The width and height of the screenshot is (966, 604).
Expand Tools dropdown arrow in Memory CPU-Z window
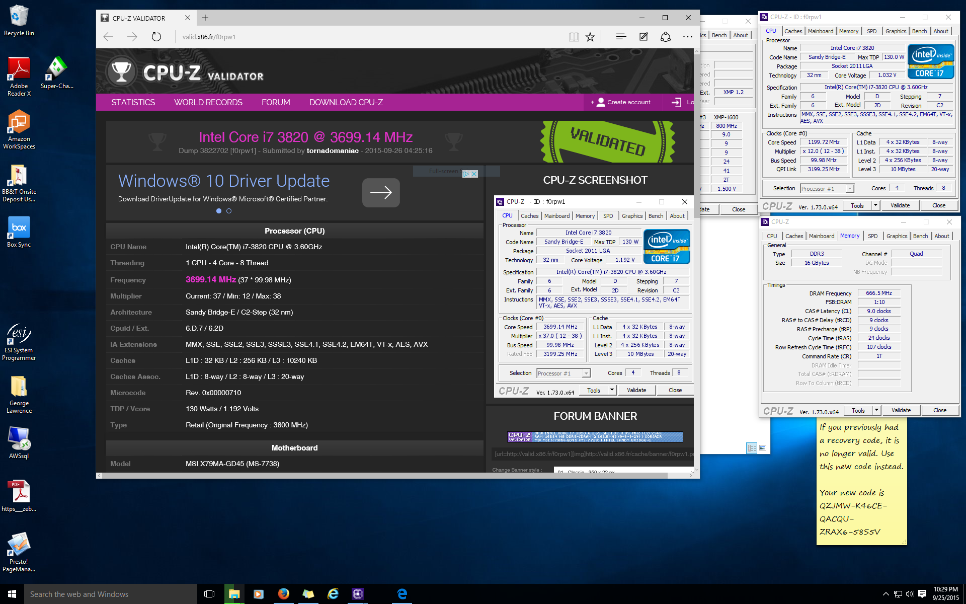coord(876,410)
